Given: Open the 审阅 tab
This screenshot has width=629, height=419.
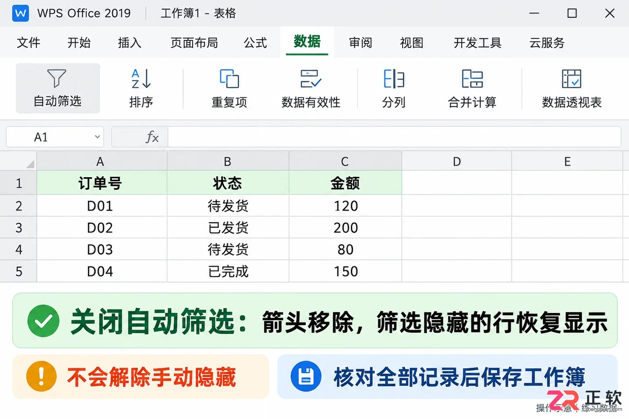Looking at the screenshot, I should click(x=360, y=43).
